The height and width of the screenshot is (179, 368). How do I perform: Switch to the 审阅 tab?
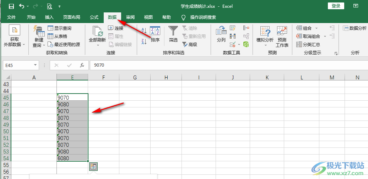pos(130,17)
